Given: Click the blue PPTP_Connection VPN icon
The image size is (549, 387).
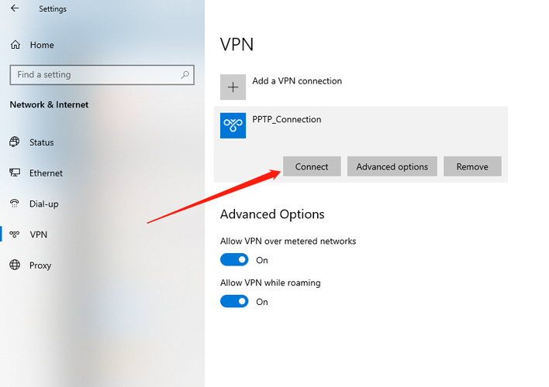Looking at the screenshot, I should tap(233, 125).
